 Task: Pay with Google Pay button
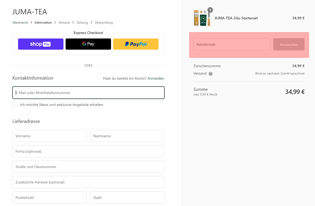(x=88, y=44)
